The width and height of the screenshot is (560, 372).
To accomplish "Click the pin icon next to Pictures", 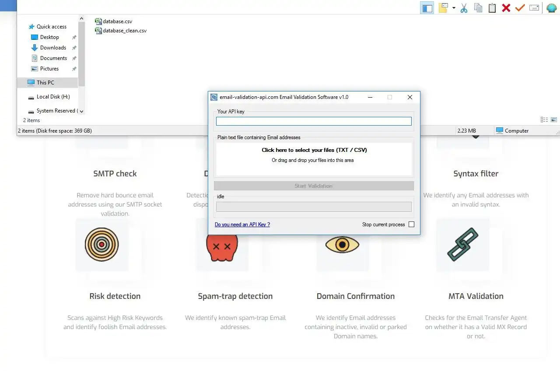I will tap(74, 69).
